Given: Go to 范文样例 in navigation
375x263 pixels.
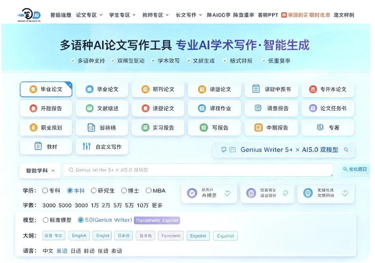Looking at the screenshot, I should 343,15.
